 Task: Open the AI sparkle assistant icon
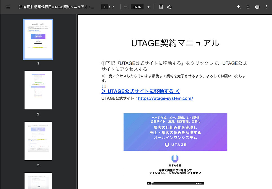(239, 7)
